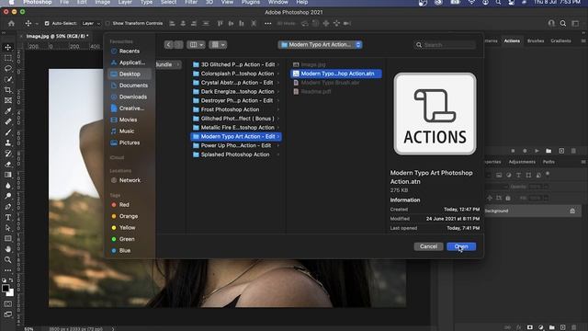Open Recents in the sidebar
The height and width of the screenshot is (331, 588).
coord(130,51)
